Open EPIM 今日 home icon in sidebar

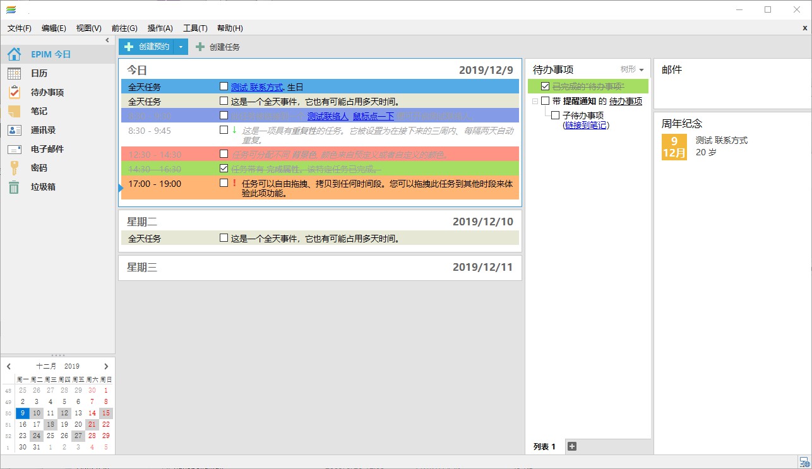[x=14, y=54]
